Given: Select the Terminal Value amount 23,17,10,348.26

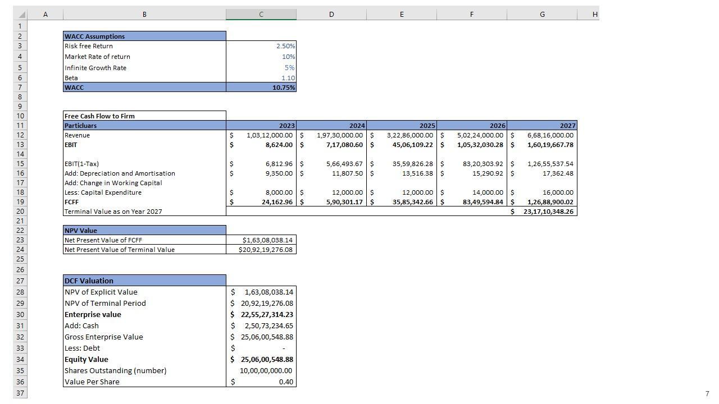Looking at the screenshot, I should point(542,212).
